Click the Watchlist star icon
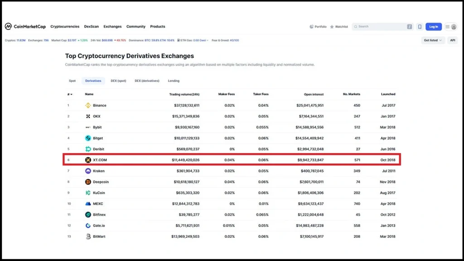464x261 pixels. pos(332,27)
